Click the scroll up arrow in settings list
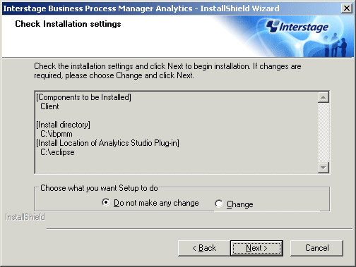The height and width of the screenshot is (267, 356). 324,97
